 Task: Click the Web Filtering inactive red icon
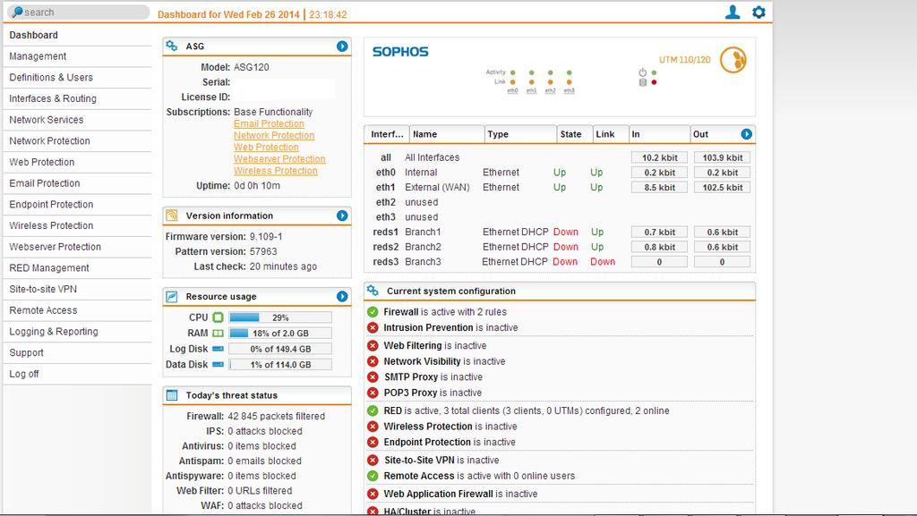373,345
